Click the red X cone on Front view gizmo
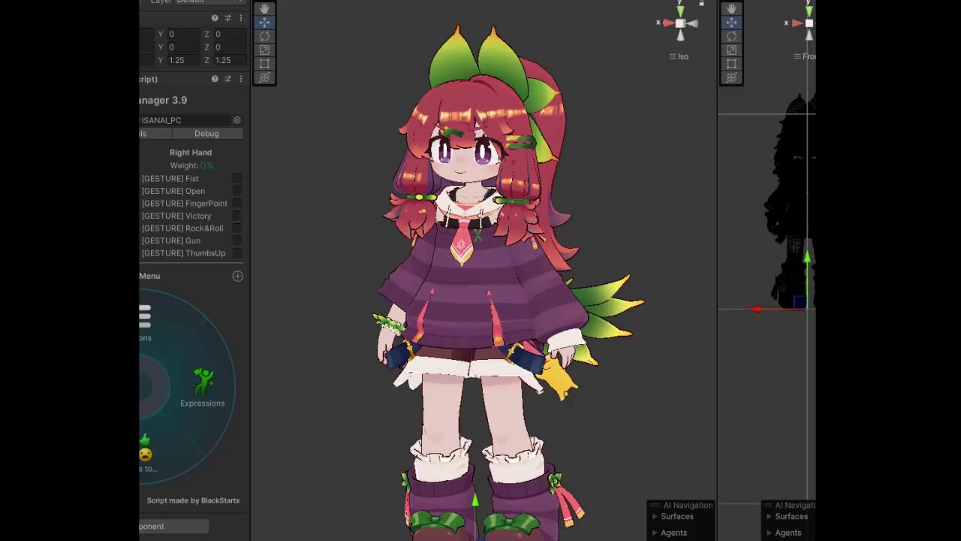The height and width of the screenshot is (541, 961). 797,23
